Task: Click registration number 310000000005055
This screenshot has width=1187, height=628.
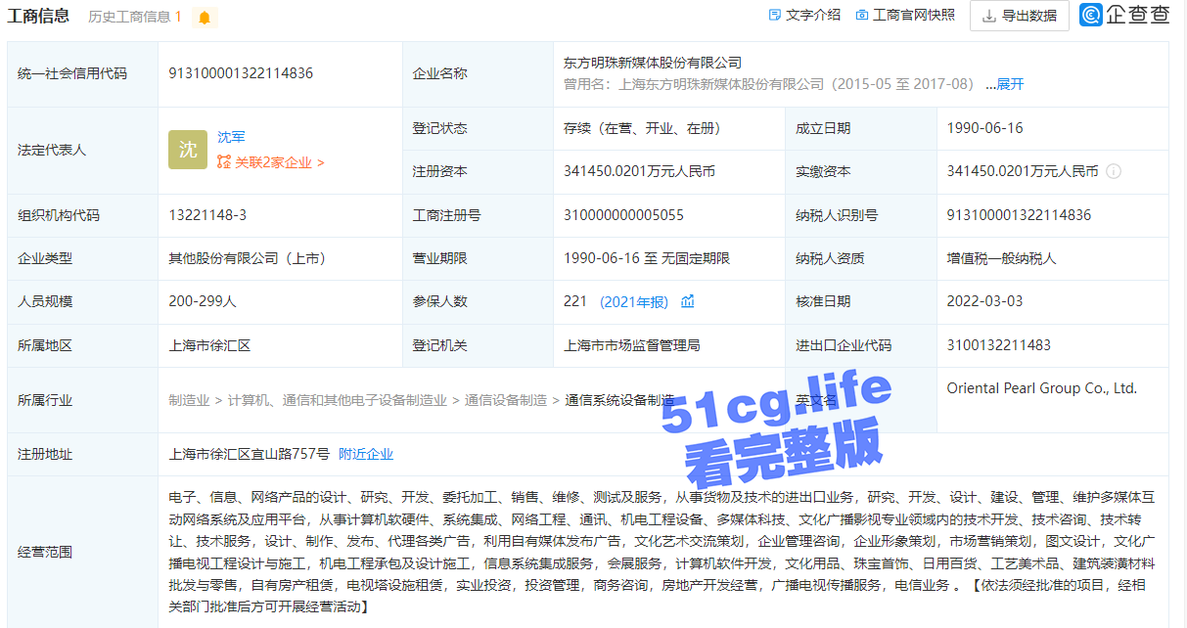Action: (x=623, y=215)
